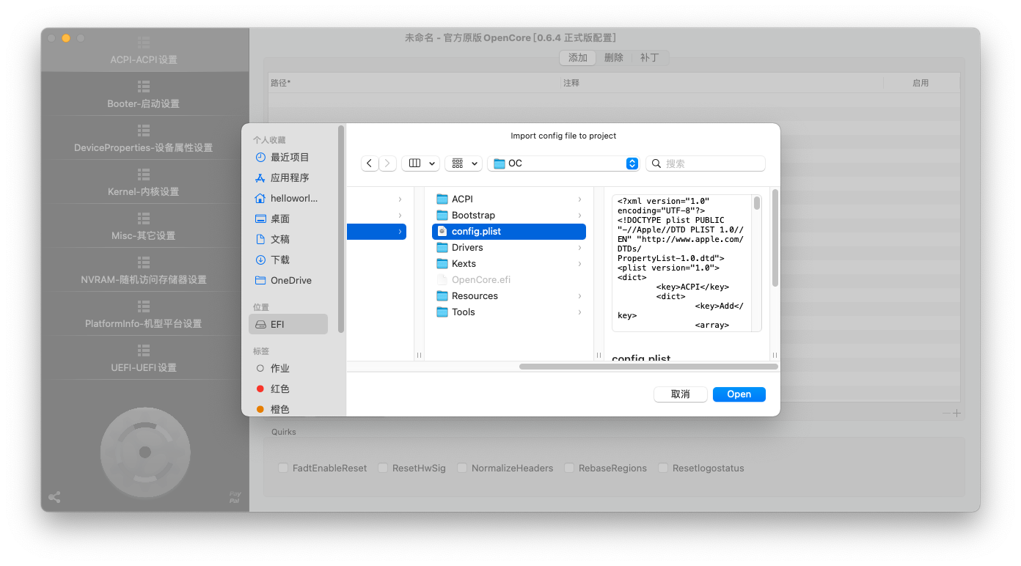Toggle the RebaseRegions checkbox
Screen dimensions: 1021x566
tap(569, 468)
